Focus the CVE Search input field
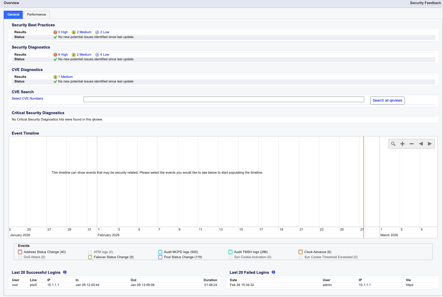Screen dimensions: 443x297 224,99
